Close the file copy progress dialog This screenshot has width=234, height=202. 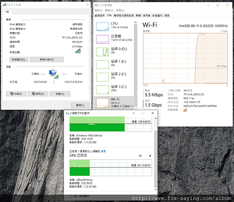click(152, 113)
